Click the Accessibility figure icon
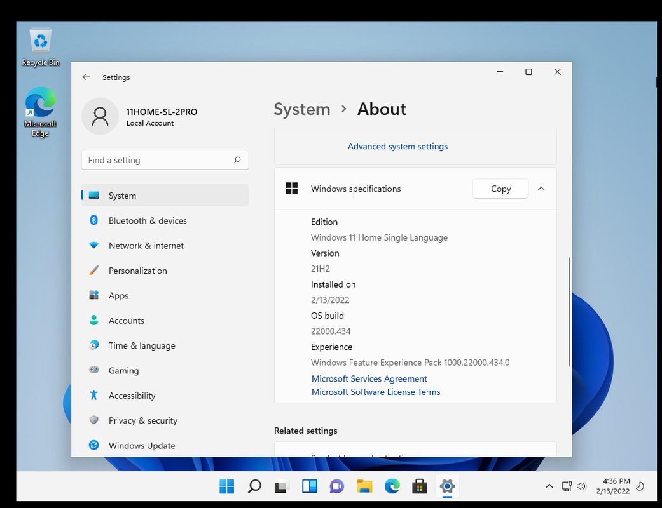This screenshot has width=662, height=508. pos(93,395)
